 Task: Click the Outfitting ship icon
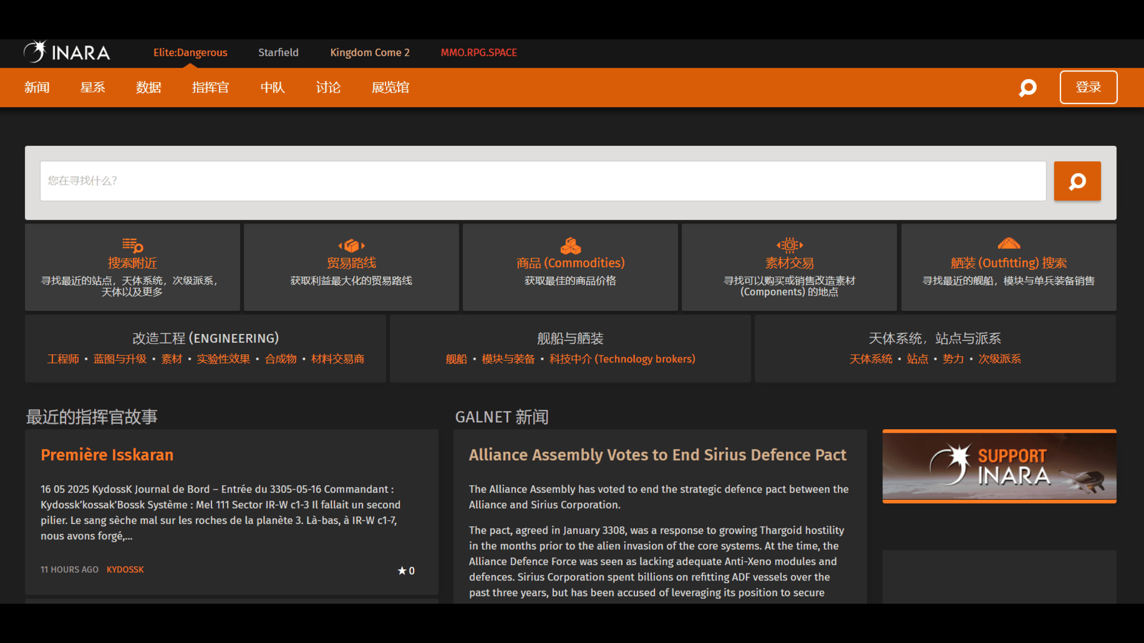tap(1009, 244)
